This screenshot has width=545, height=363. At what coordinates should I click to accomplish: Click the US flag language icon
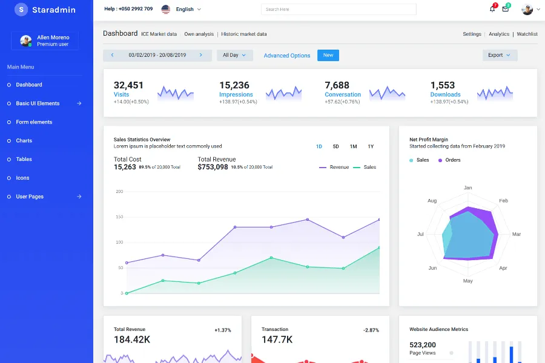pyautogui.click(x=166, y=10)
